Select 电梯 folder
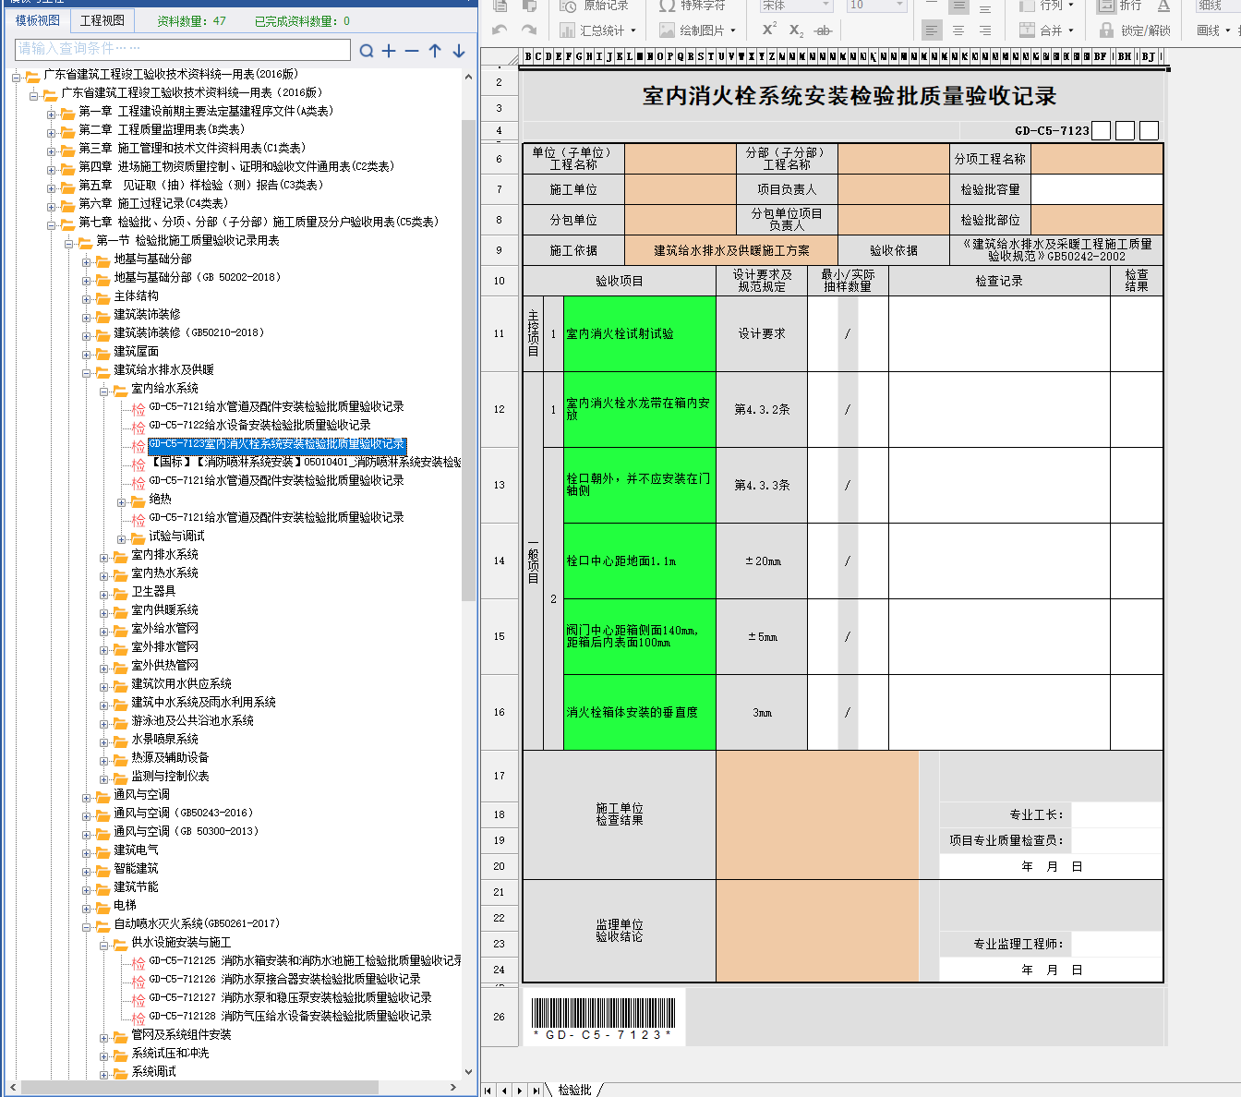1241x1097 pixels. [x=125, y=905]
